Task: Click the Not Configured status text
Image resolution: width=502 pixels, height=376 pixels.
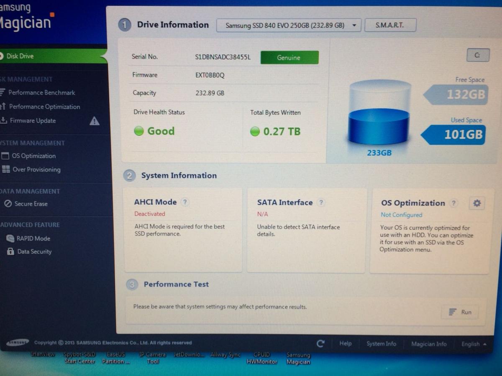Action: tap(401, 215)
